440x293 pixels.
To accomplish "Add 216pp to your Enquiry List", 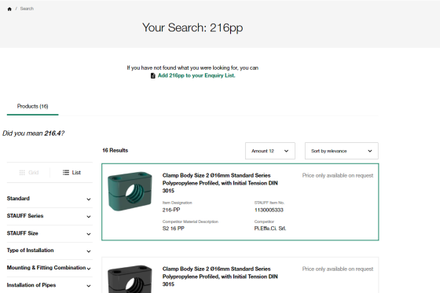I will [196, 75].
